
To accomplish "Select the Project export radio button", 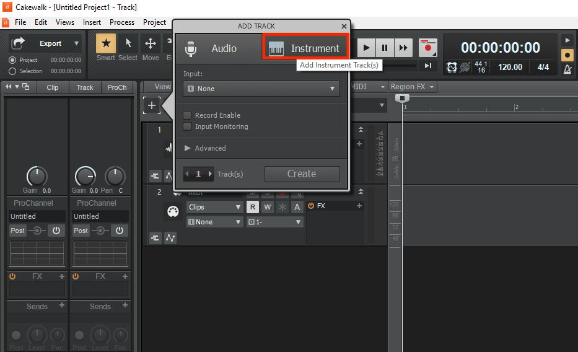I will [12, 59].
